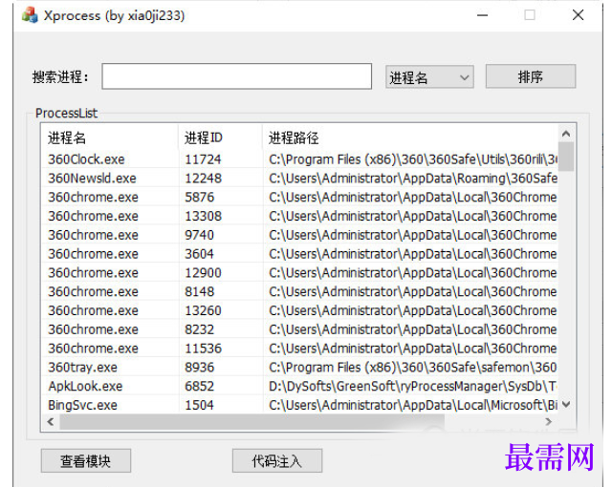
Task: Click the Local\Microsoft path of BingSvc.exe
Action: pyautogui.click(x=413, y=405)
